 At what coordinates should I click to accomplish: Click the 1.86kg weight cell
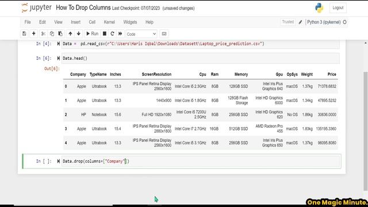point(308,115)
